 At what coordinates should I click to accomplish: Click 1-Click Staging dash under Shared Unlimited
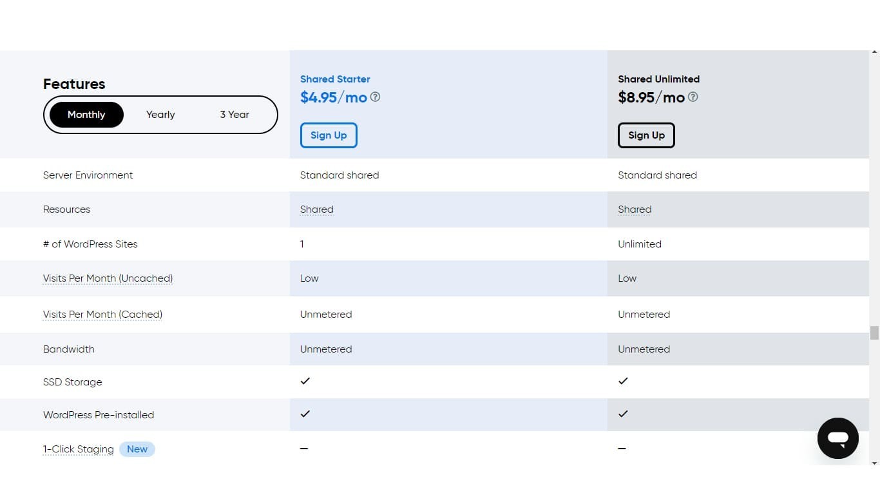[x=622, y=449]
